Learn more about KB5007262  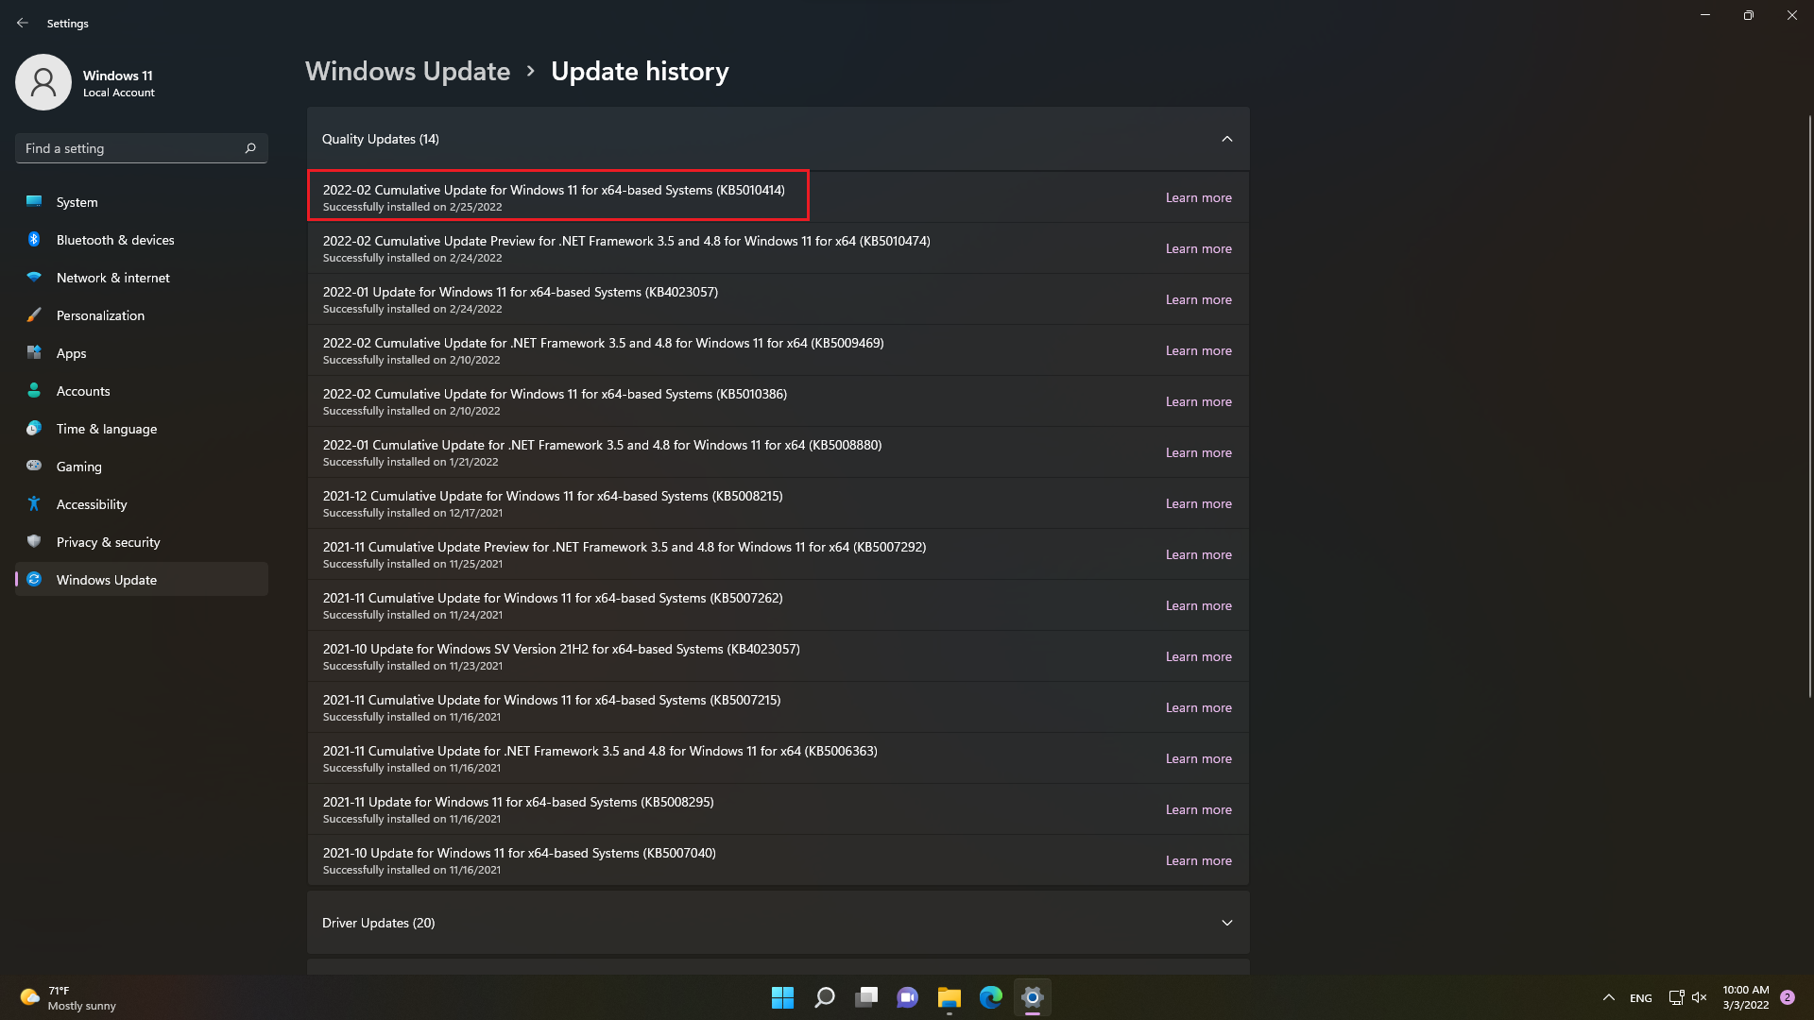click(1198, 605)
